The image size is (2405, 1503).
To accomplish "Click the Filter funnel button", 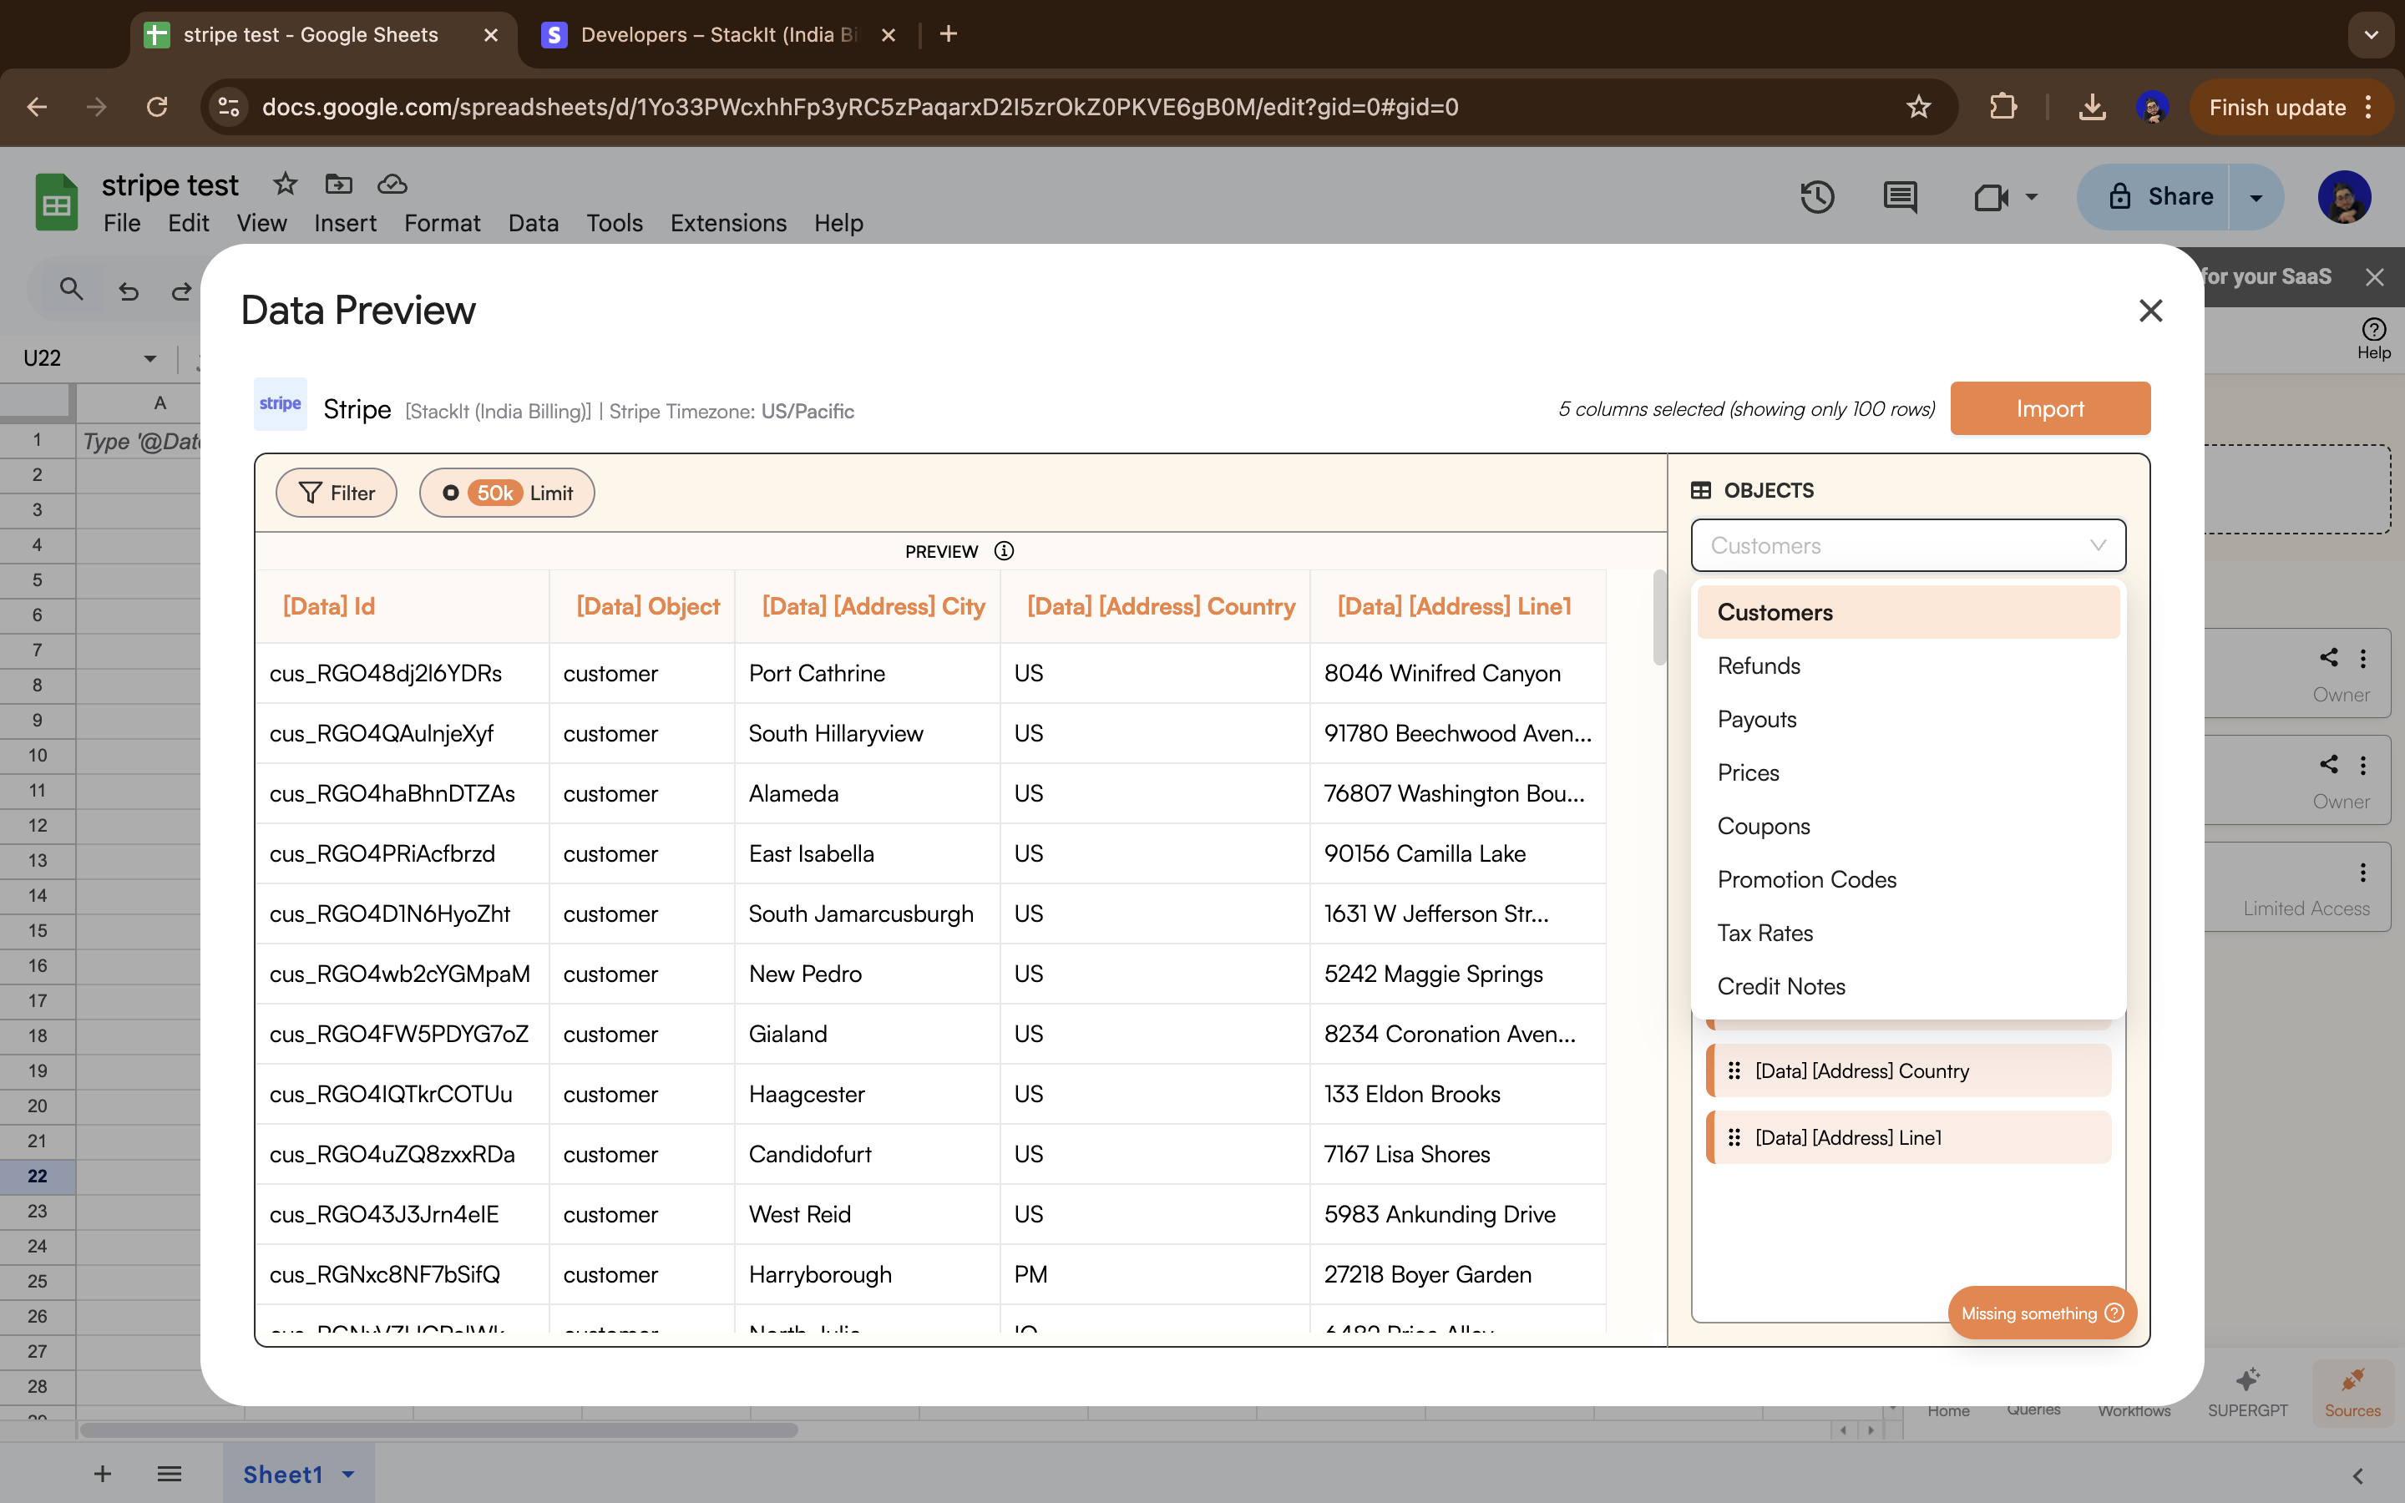I will (x=336, y=493).
